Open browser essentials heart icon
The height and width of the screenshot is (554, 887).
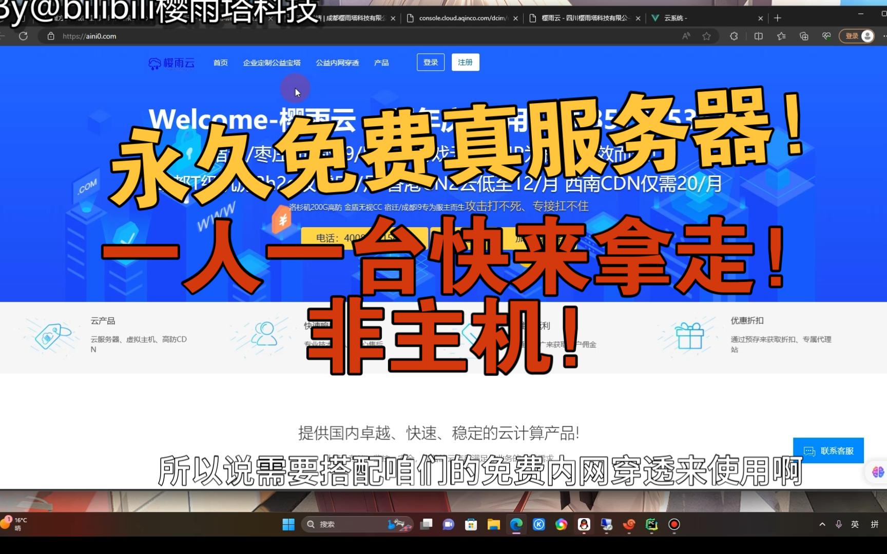click(826, 36)
